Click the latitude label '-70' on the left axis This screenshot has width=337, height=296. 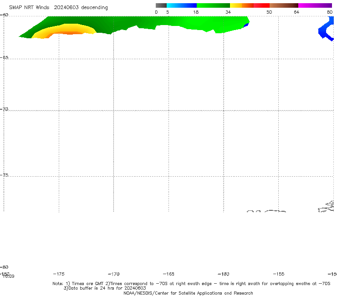point(4,109)
